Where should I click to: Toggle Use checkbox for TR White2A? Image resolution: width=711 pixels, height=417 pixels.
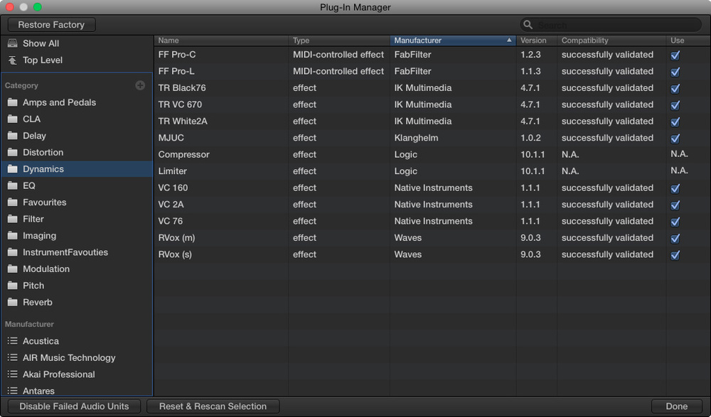[x=675, y=121]
